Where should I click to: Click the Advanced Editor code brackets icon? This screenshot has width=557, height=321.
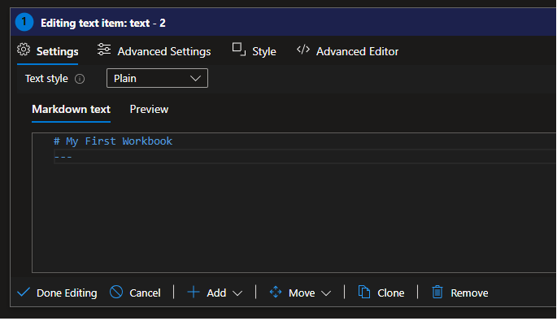(x=303, y=50)
